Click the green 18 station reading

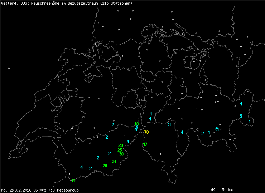coord(136,124)
